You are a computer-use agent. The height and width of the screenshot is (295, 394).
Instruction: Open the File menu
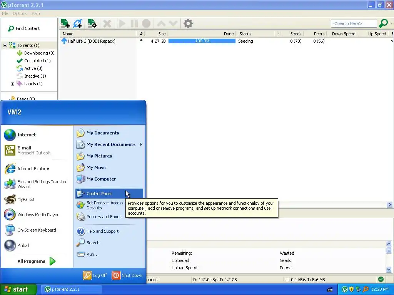pyautogui.click(x=5, y=13)
